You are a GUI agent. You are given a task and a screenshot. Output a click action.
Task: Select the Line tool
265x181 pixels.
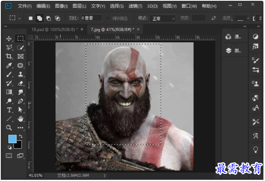pyautogui.click(x=9, y=119)
